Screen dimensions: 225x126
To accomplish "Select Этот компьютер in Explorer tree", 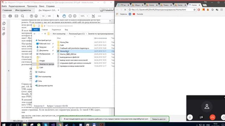I will click(45, 77).
